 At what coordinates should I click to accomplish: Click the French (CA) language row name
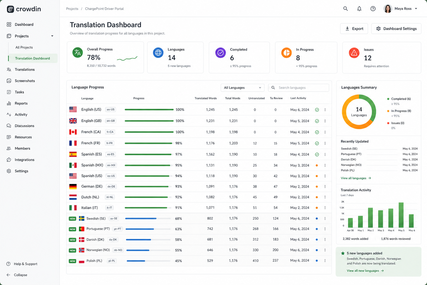click(x=91, y=132)
